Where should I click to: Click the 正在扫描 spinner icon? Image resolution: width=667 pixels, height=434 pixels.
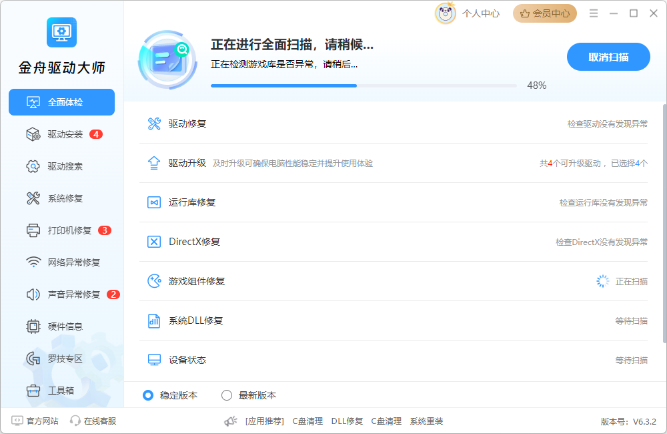click(x=602, y=281)
